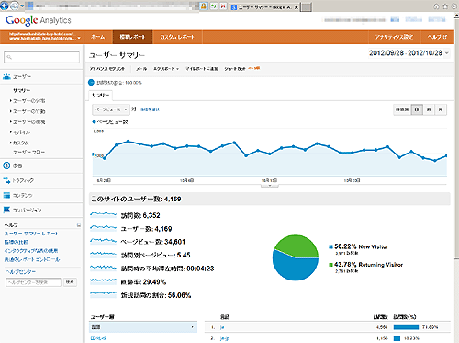The width and height of the screenshot is (459, 343).
Task: Open the ja language link
Action: [222, 327]
